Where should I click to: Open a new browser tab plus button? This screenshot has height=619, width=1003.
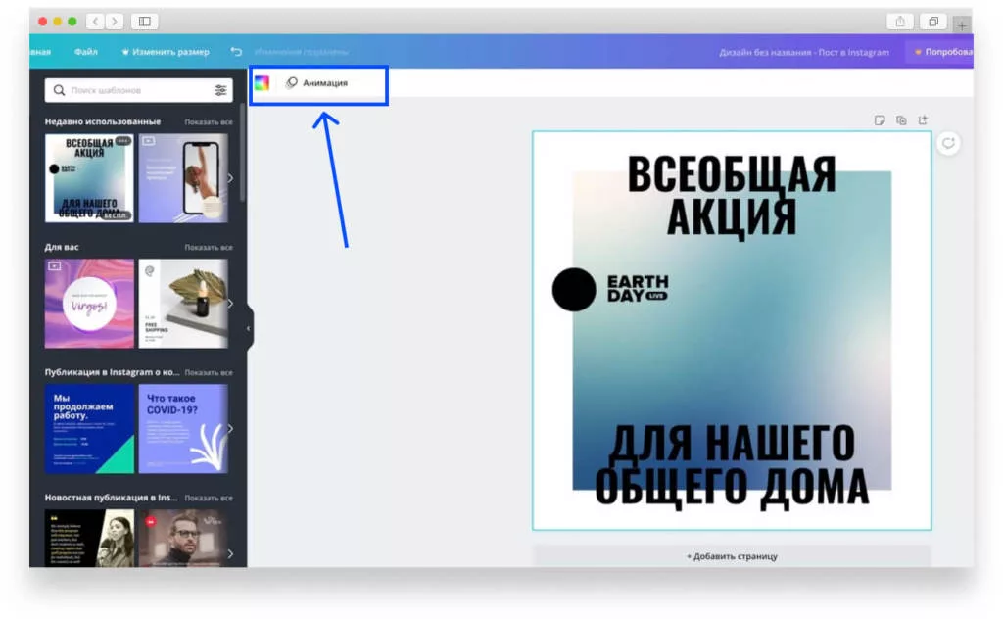click(962, 24)
